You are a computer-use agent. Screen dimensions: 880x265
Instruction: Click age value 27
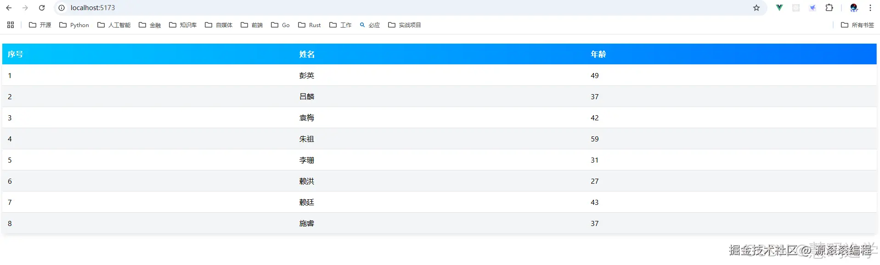(595, 181)
